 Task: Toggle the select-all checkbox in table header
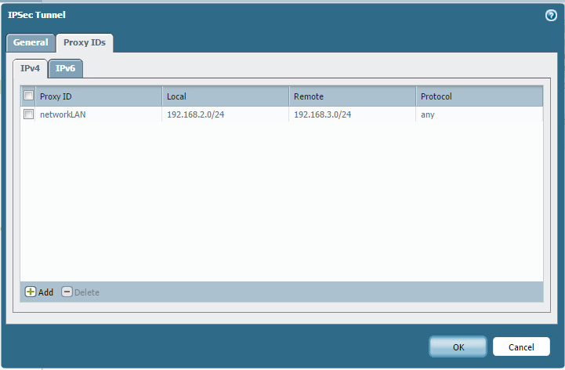pos(29,96)
